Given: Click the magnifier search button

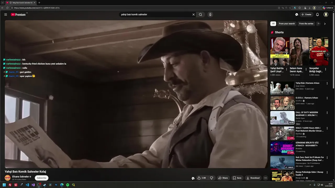Looking at the screenshot, I should pyautogui.click(x=200, y=15).
